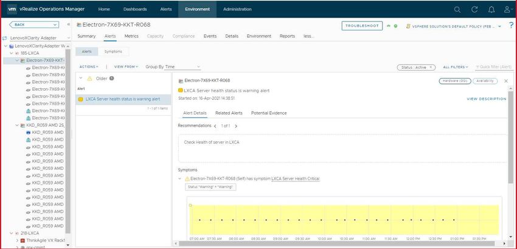The width and height of the screenshot is (517, 249).
Task: Open the notifications bell
Action: [x=491, y=10]
